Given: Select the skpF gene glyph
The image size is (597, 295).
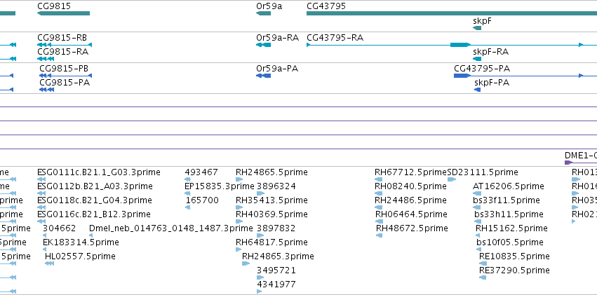Looking at the screenshot, I should 477,28.
